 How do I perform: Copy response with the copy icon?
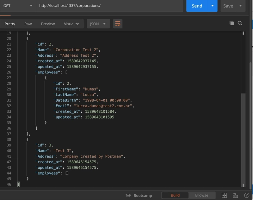pos(232,23)
